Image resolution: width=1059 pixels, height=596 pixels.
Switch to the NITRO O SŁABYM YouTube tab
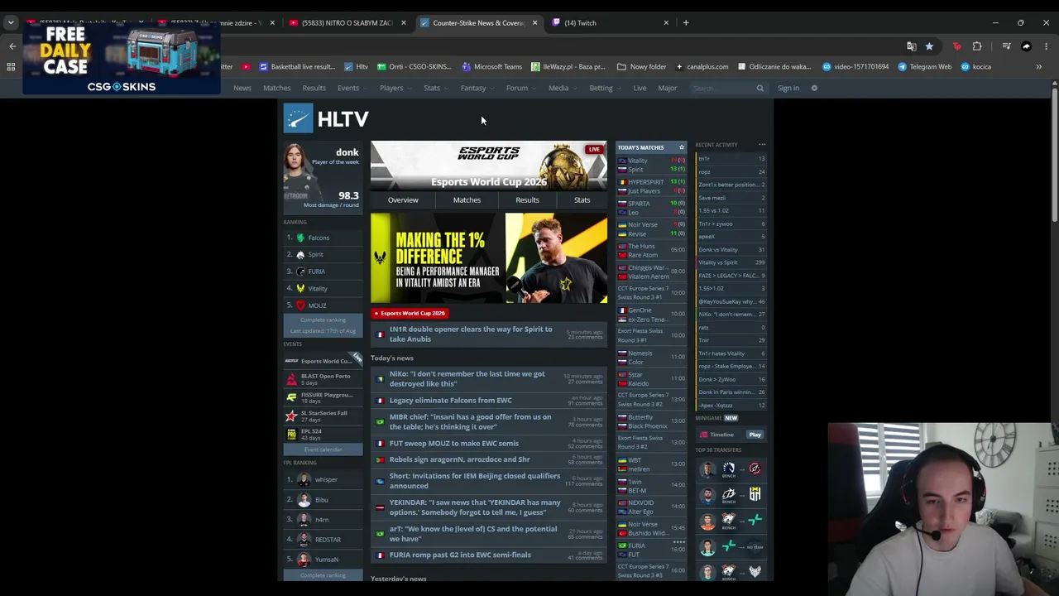point(347,22)
